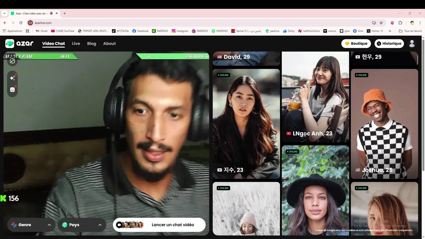425x239 pixels.
Task: Open the give bookmark
Action: (x=345, y=31)
